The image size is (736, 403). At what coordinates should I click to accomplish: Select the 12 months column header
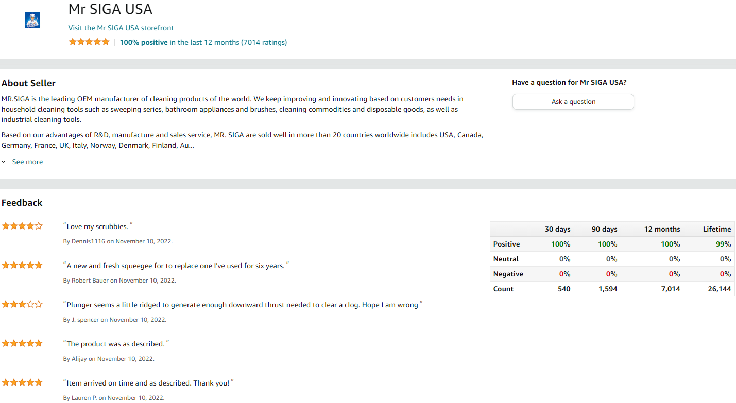pos(662,229)
